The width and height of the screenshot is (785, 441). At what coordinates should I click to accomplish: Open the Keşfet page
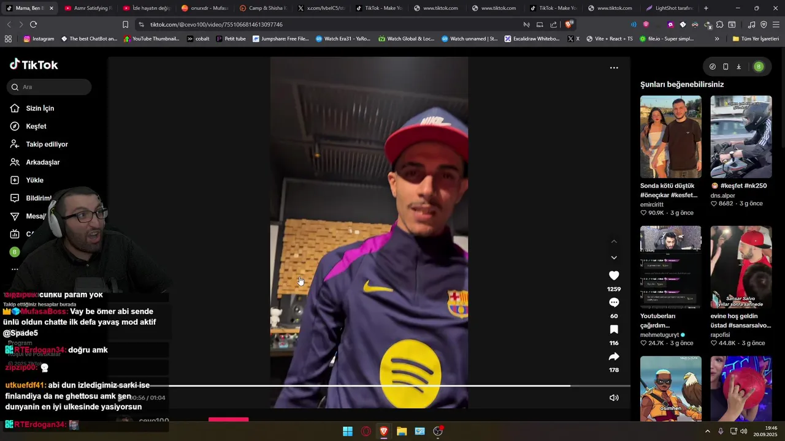(x=36, y=126)
